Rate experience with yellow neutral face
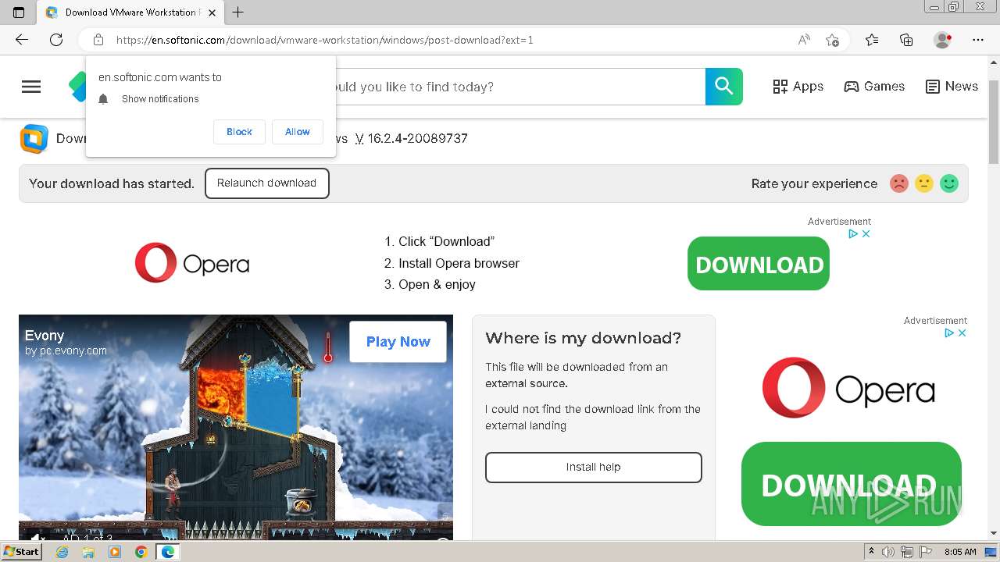Screen dimensions: 1000x562 pyautogui.click(x=924, y=183)
